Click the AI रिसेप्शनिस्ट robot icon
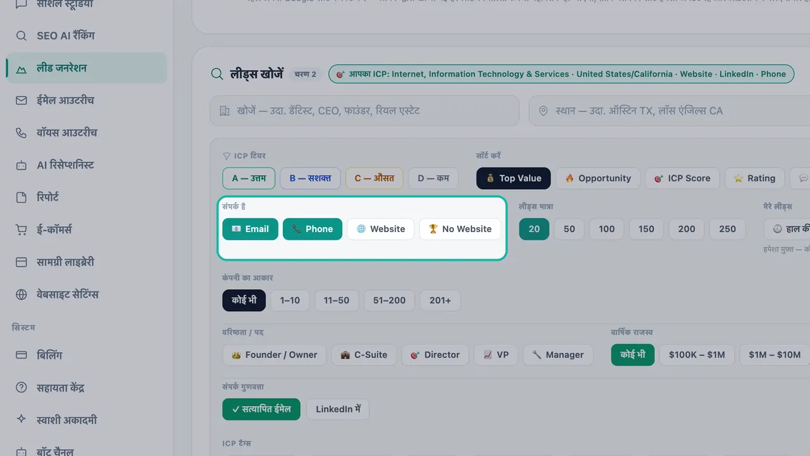Screen dimensions: 810x456 [x=22, y=165]
